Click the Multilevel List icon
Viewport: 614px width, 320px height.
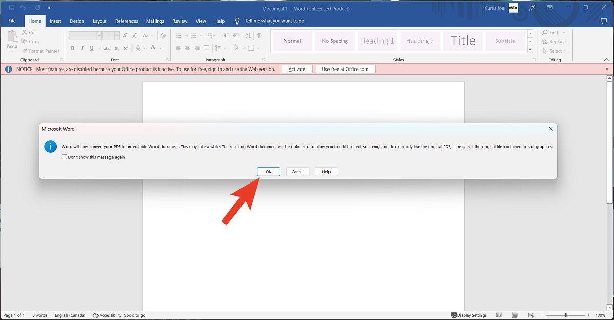210,36
